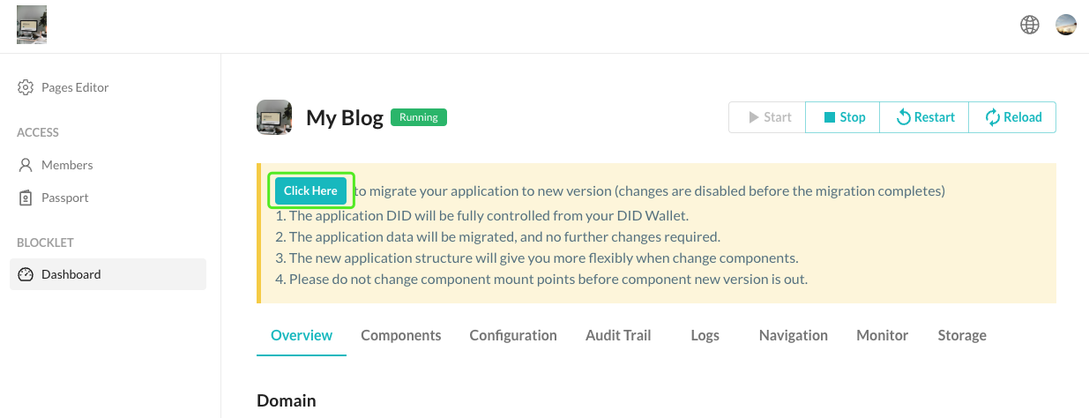Screen dimensions: 1089x418
Task: Open the Navigation tab
Action: [x=794, y=335]
